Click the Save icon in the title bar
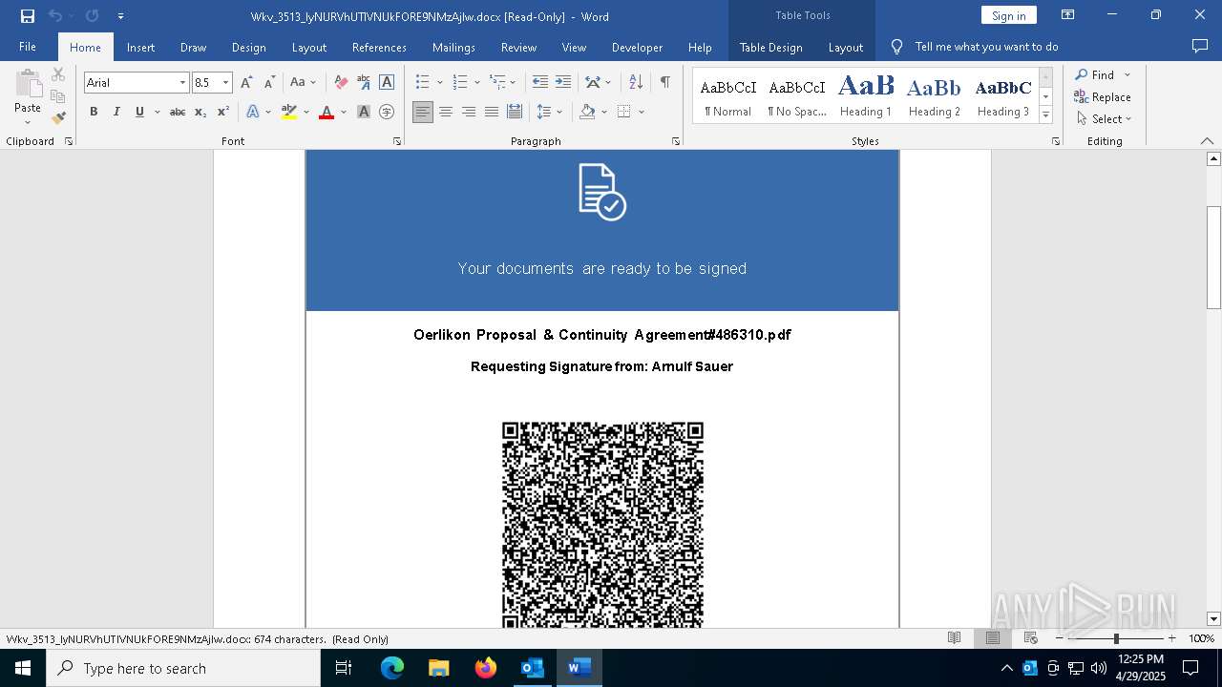The height and width of the screenshot is (687, 1222). [28, 16]
